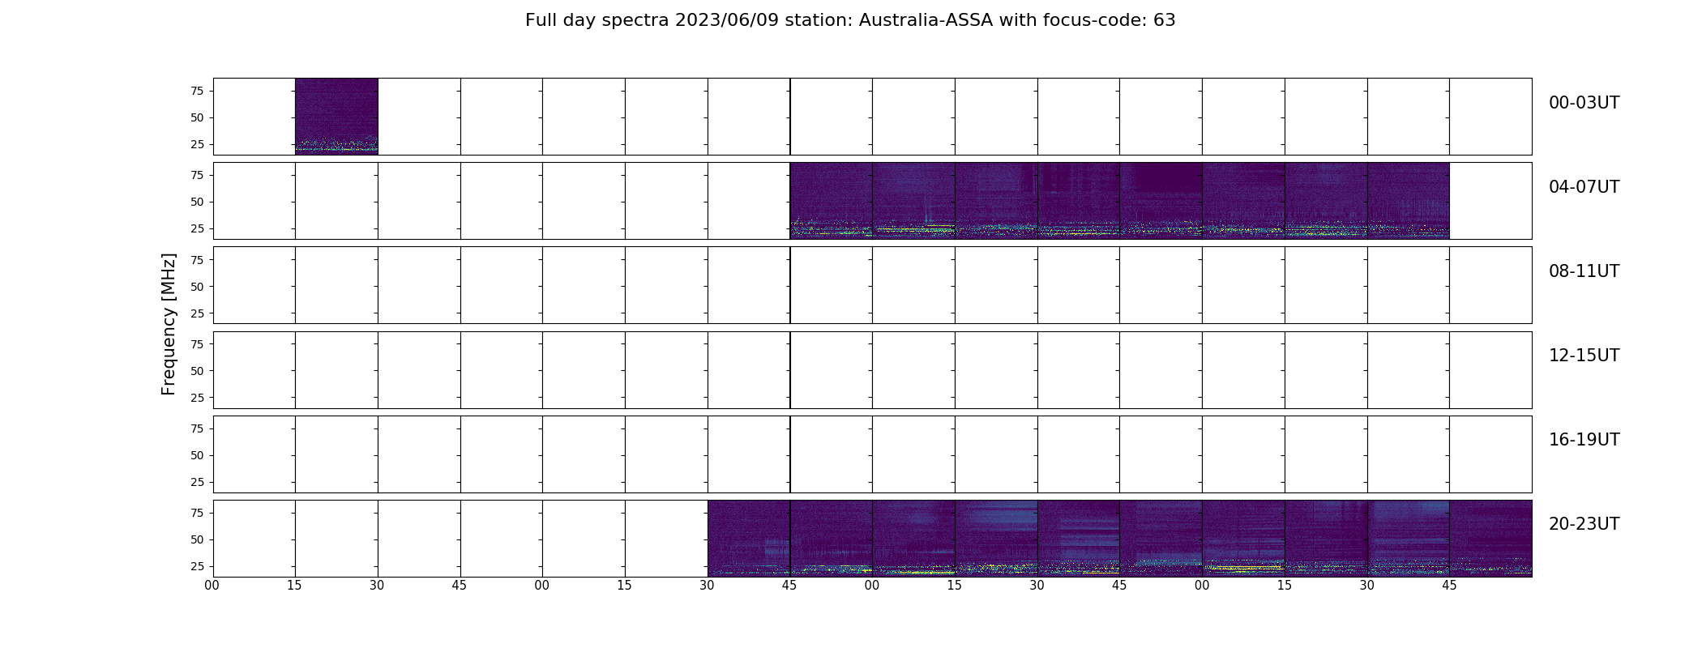Select the 50 tick label of the 04-07UT row
The width and height of the screenshot is (1702, 648).
(196, 202)
